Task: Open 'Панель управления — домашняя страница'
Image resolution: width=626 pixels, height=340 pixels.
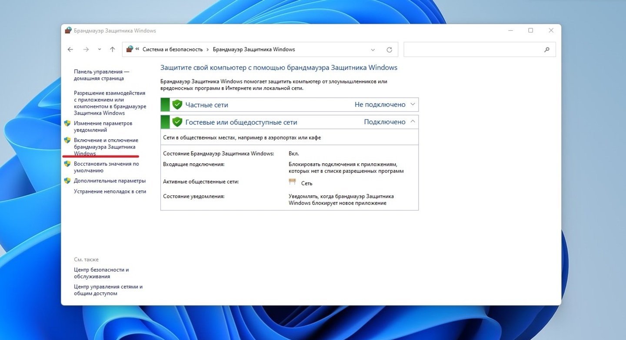Action: coord(101,75)
